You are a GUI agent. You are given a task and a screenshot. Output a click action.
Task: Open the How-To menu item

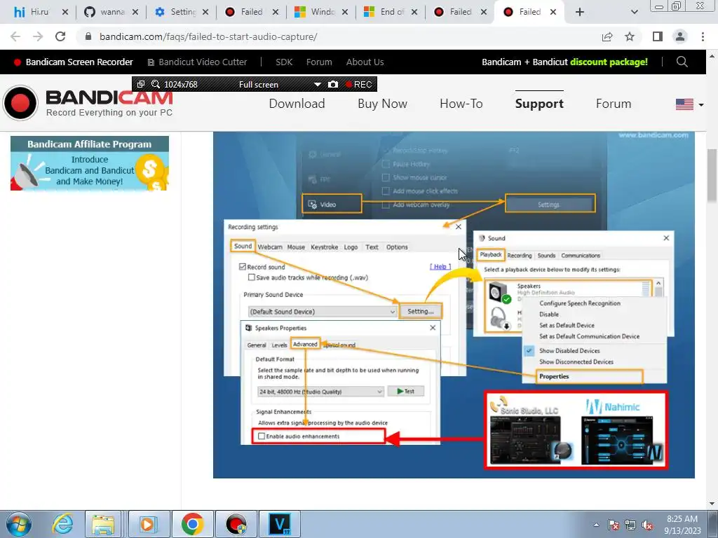click(x=461, y=104)
